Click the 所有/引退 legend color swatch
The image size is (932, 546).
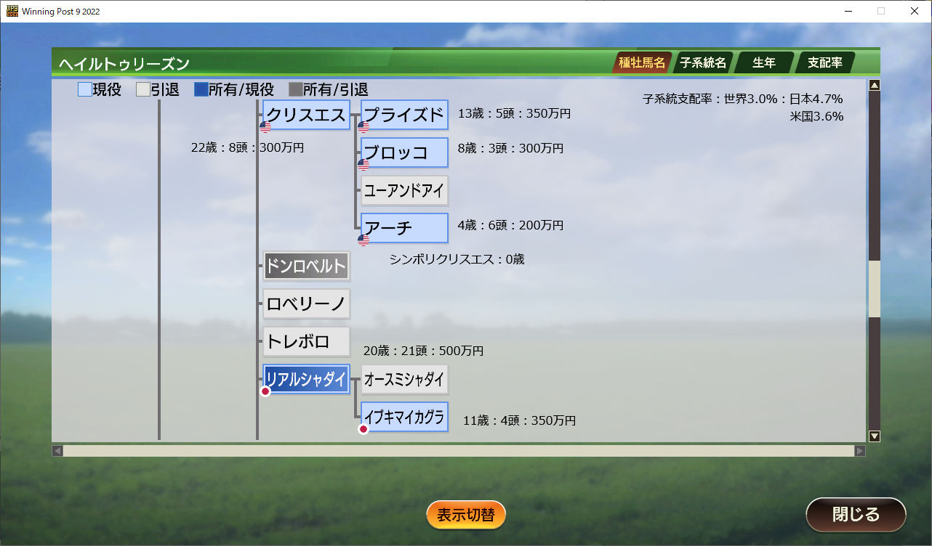pos(296,90)
